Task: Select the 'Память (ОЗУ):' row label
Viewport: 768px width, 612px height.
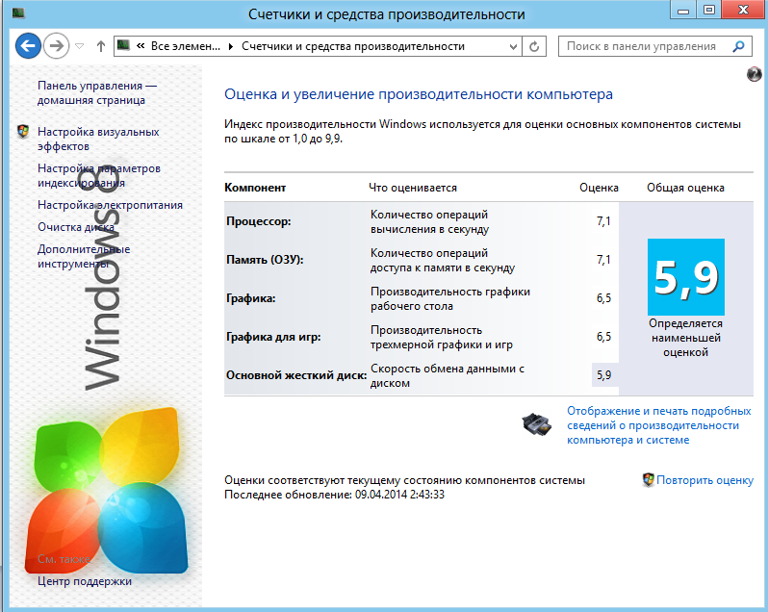Action: pyautogui.click(x=265, y=260)
